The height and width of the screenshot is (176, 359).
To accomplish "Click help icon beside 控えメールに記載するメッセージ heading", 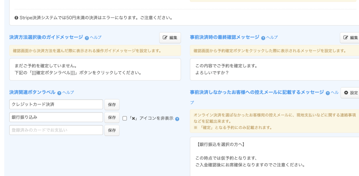I will pos(328,93).
